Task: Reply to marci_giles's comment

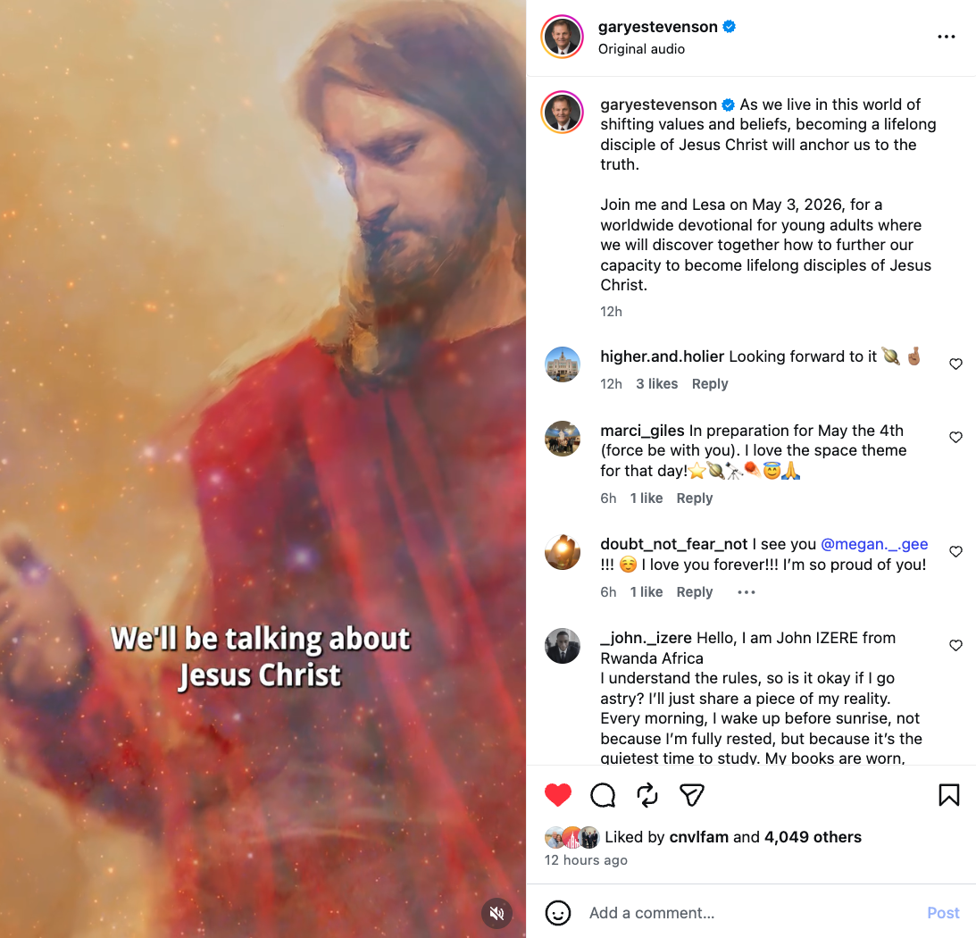Action: [695, 498]
